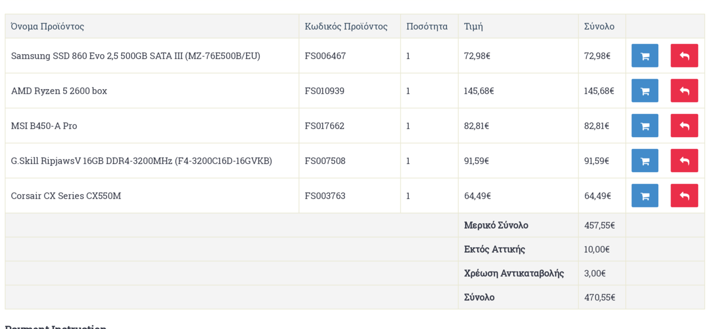Image resolution: width=714 pixels, height=329 pixels.
Task: Add AMD Ryzen 5 2600 box to cart again
Action: (645, 91)
